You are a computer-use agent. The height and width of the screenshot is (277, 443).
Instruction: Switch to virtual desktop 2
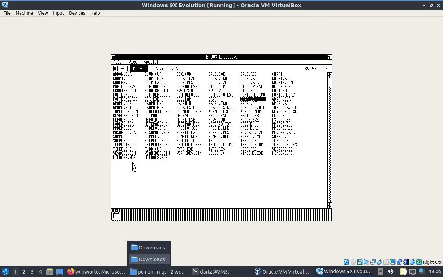pyautogui.click(x=24, y=271)
